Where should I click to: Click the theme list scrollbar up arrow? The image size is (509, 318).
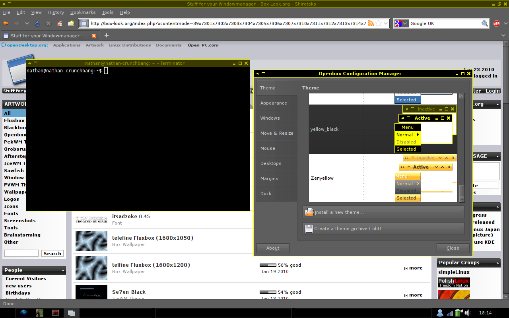[x=462, y=96]
